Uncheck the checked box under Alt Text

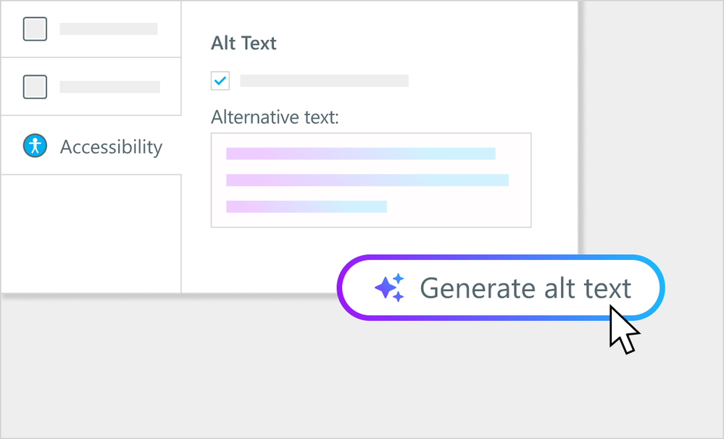220,80
